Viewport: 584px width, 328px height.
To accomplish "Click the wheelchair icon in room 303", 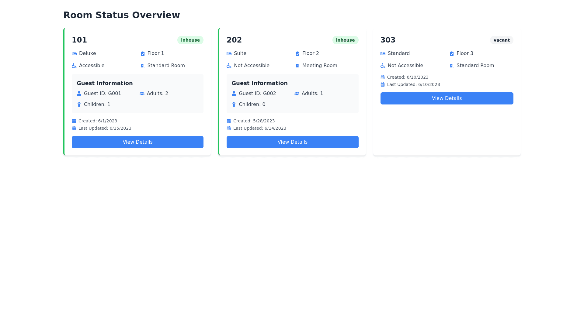I will point(383,66).
